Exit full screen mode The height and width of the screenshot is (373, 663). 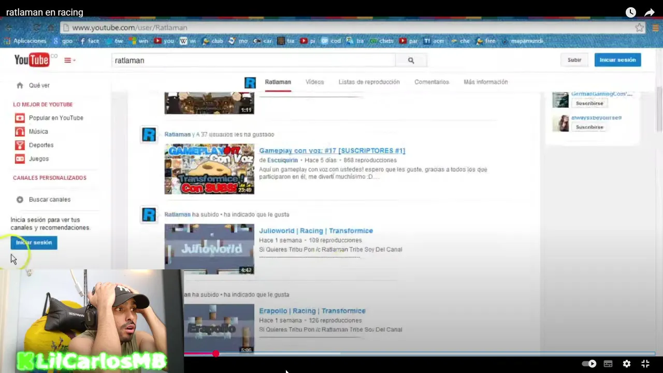(645, 364)
